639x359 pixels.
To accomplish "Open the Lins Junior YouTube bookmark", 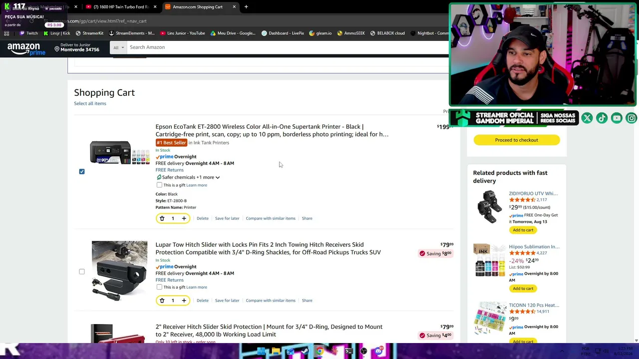I will 183,33.
